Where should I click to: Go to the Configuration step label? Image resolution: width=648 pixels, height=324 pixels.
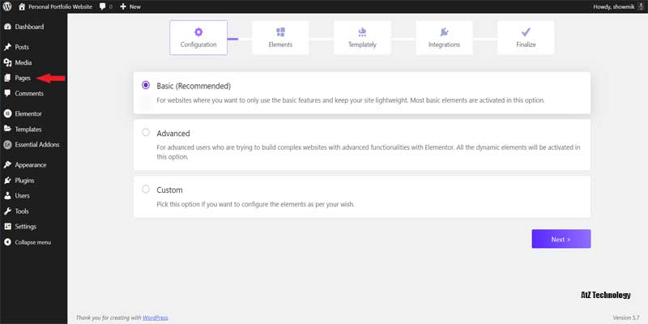point(198,45)
